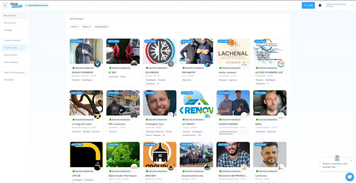This screenshot has height=183, width=356.
Task: Open the notifications bell
Action: pos(320,5)
